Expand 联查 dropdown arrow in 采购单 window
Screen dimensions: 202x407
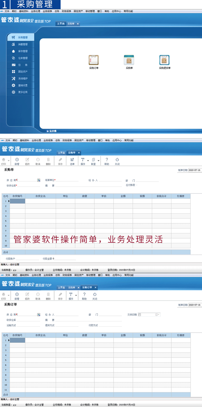pyautogui.click(x=99, y=161)
